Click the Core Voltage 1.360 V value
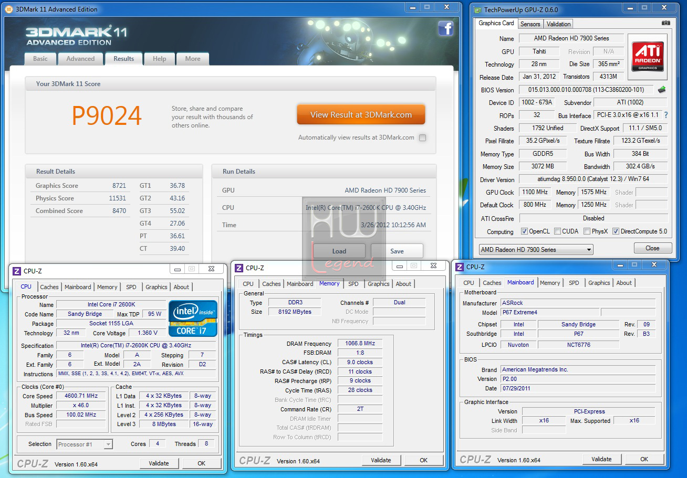687x478 pixels. click(147, 333)
